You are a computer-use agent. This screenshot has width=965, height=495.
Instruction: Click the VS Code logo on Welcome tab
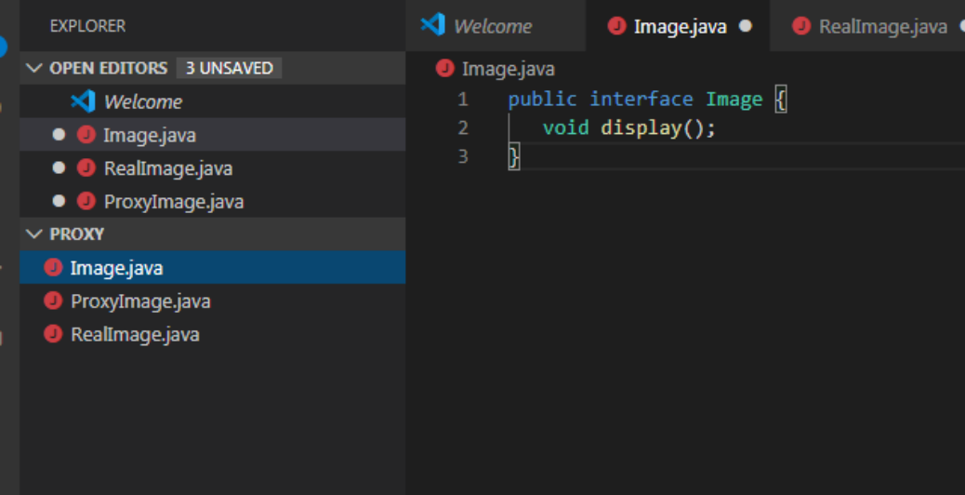(x=432, y=25)
